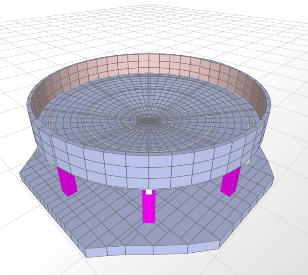Select the right magenta column

231,182
